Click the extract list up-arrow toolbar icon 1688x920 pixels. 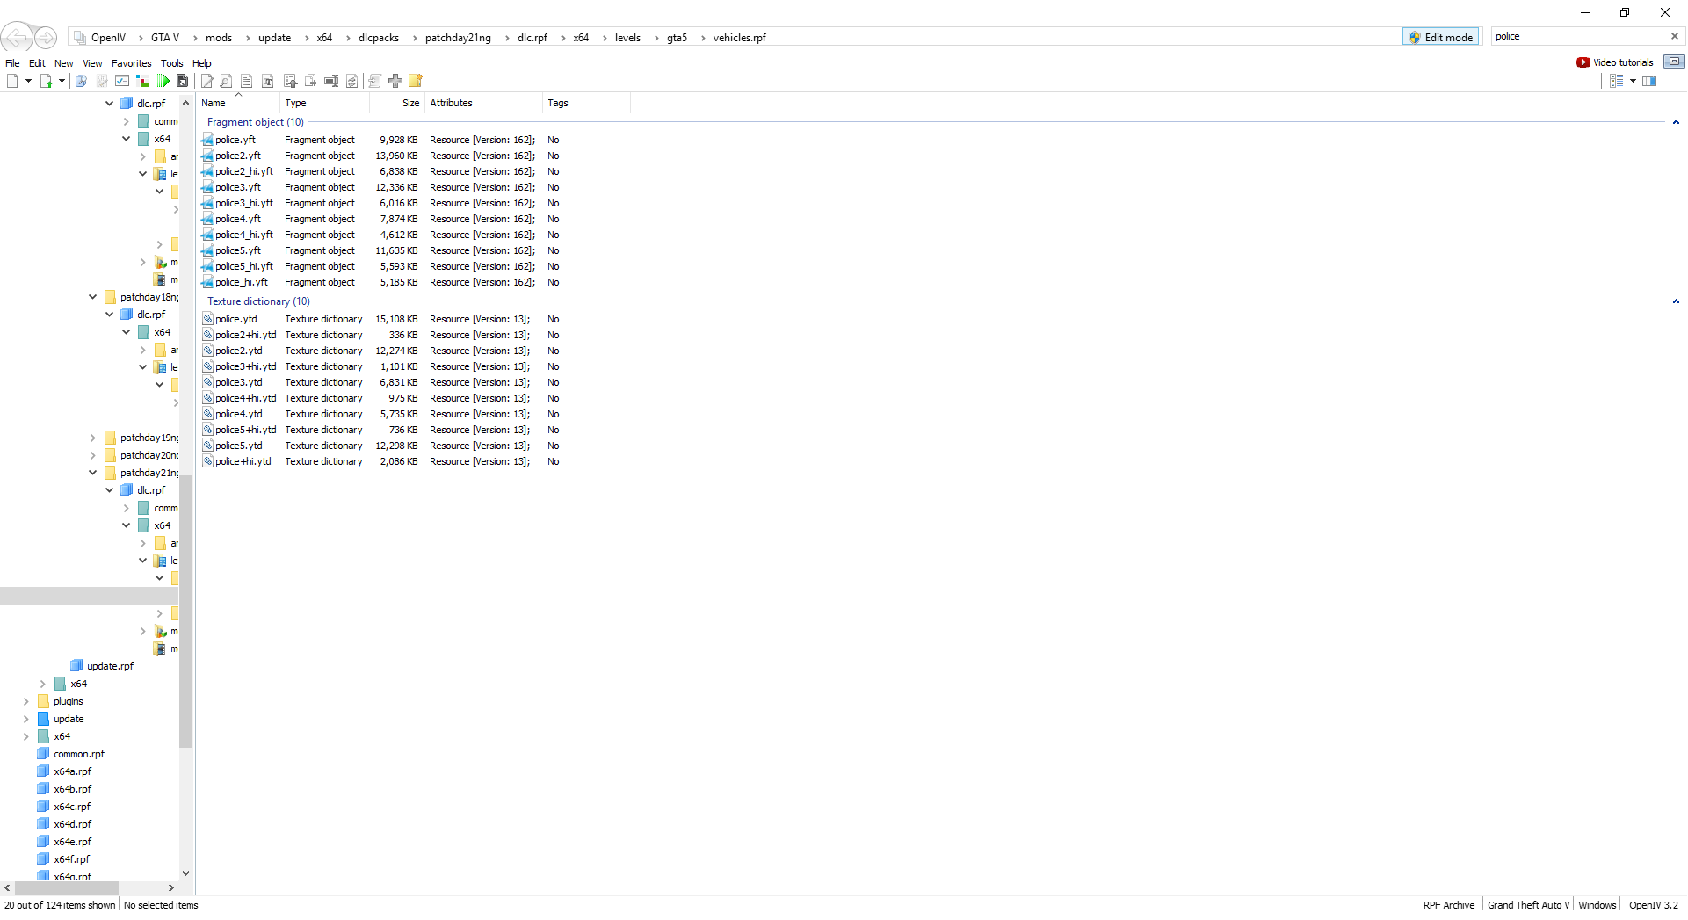(290, 81)
